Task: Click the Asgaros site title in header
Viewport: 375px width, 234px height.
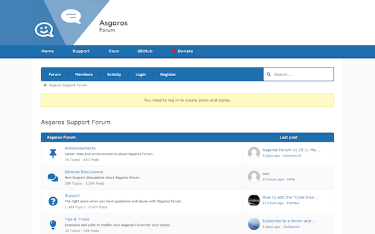Action: click(x=113, y=23)
